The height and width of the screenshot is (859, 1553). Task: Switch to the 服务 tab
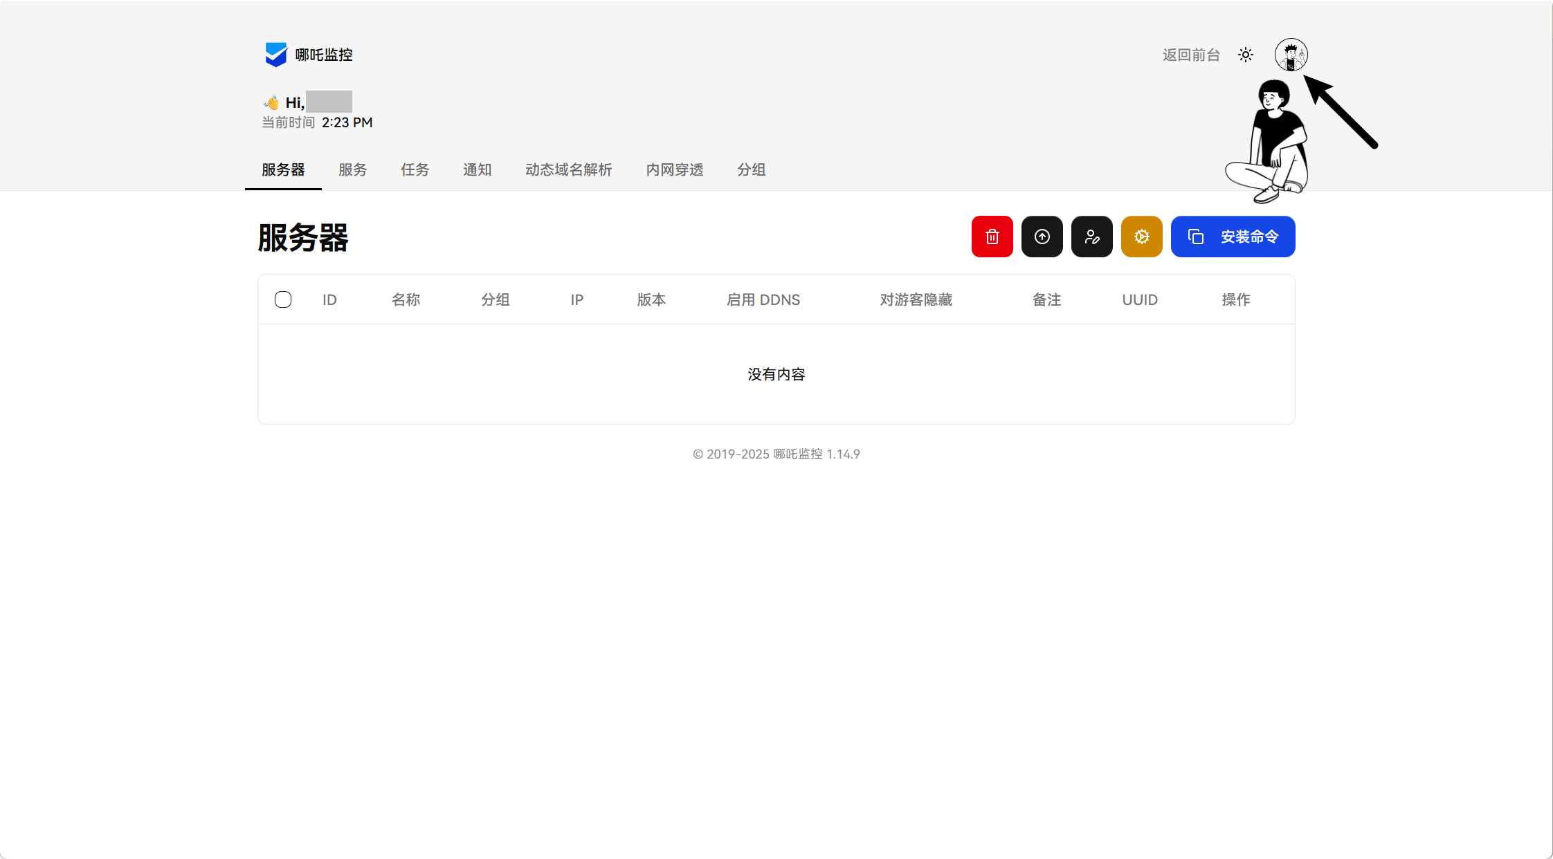[352, 169]
